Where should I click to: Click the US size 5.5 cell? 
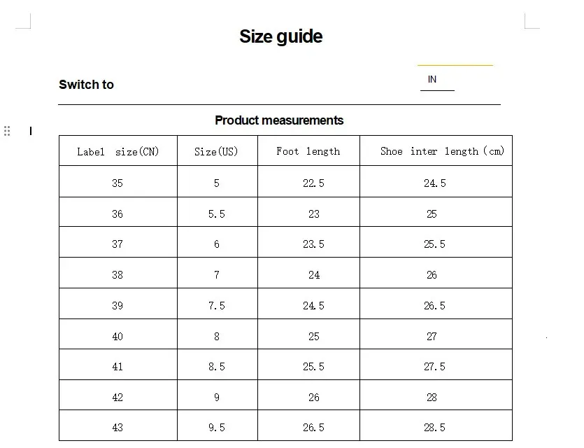point(217,213)
